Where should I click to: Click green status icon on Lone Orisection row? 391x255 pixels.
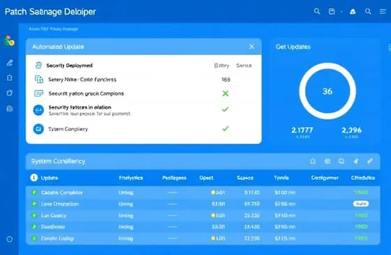click(34, 203)
